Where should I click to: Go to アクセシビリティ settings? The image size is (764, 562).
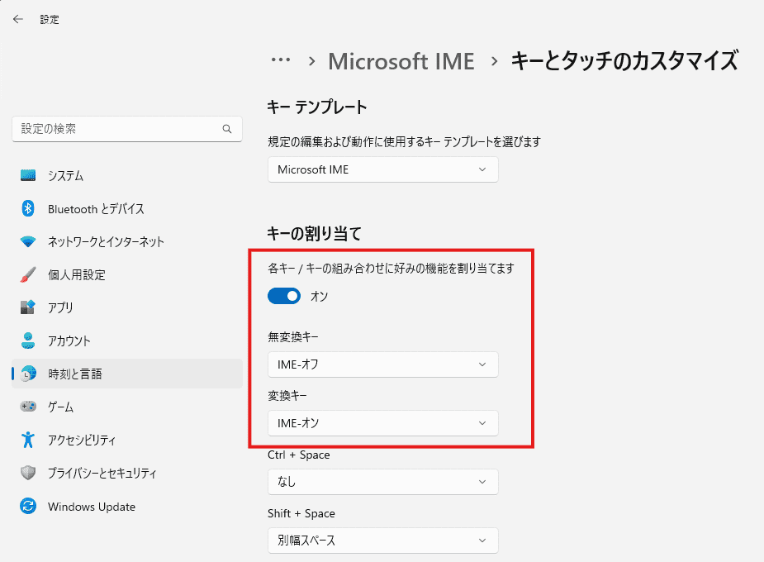click(127, 440)
